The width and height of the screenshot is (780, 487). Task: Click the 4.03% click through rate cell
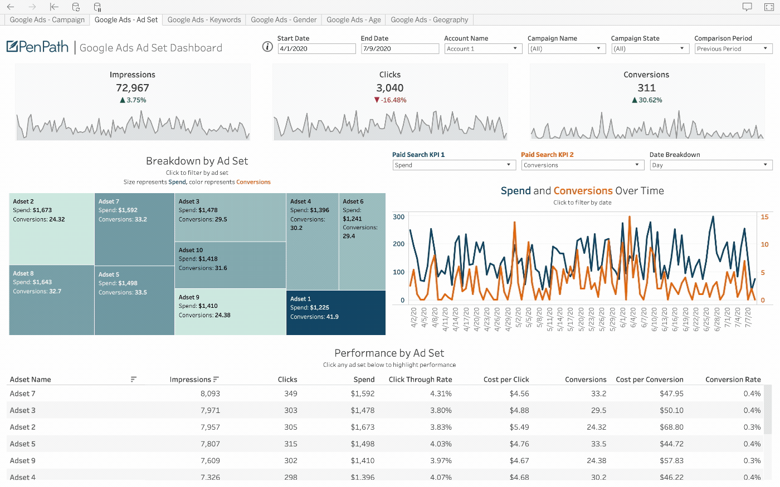tap(441, 444)
